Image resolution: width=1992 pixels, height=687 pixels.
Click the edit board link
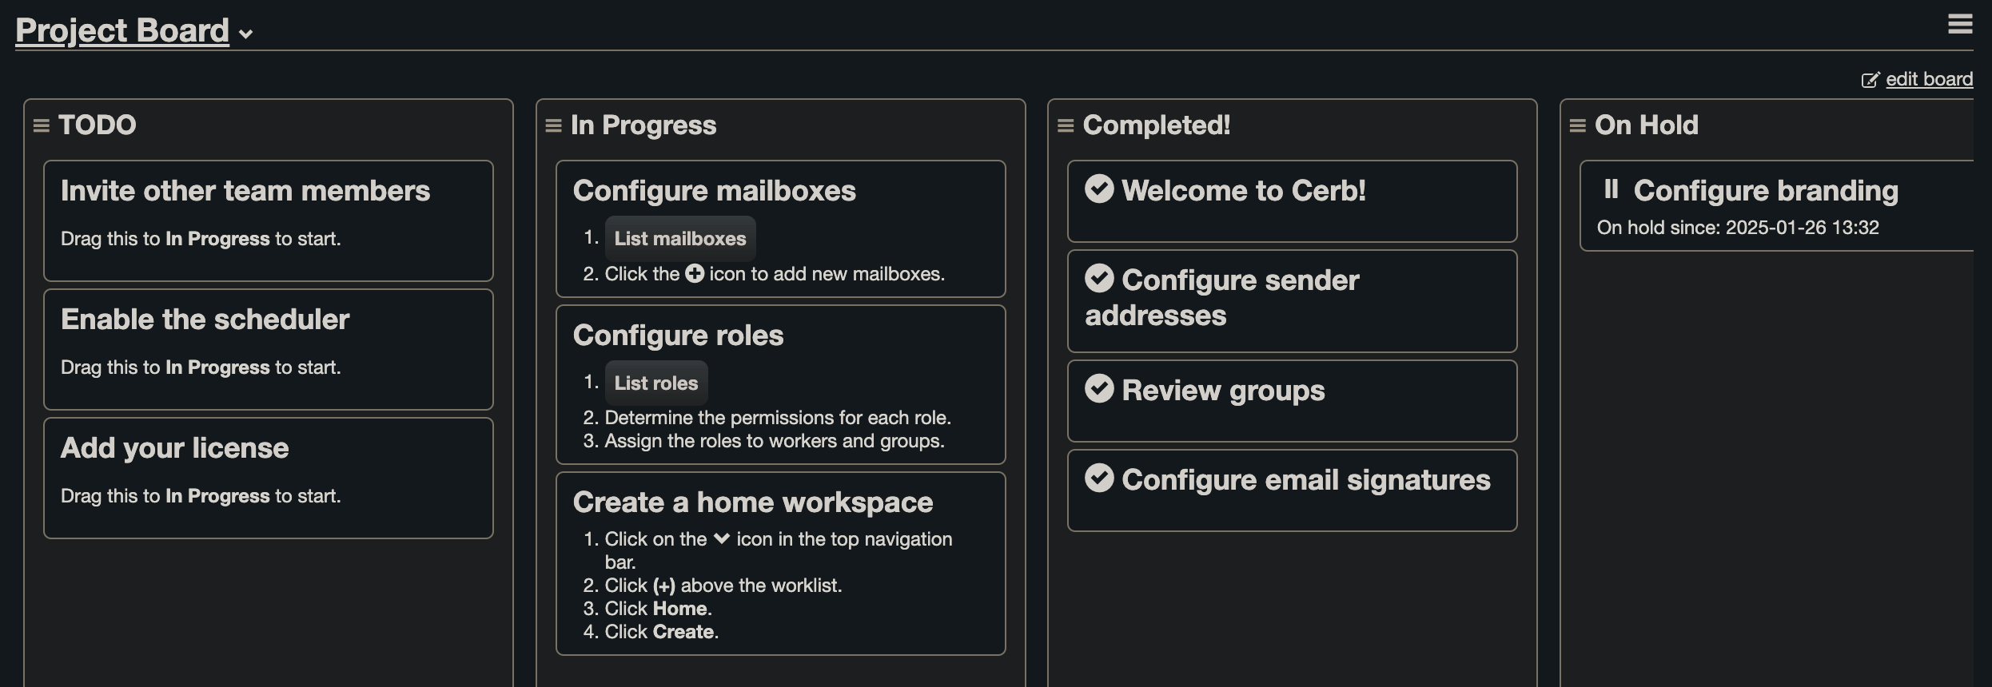(1929, 79)
